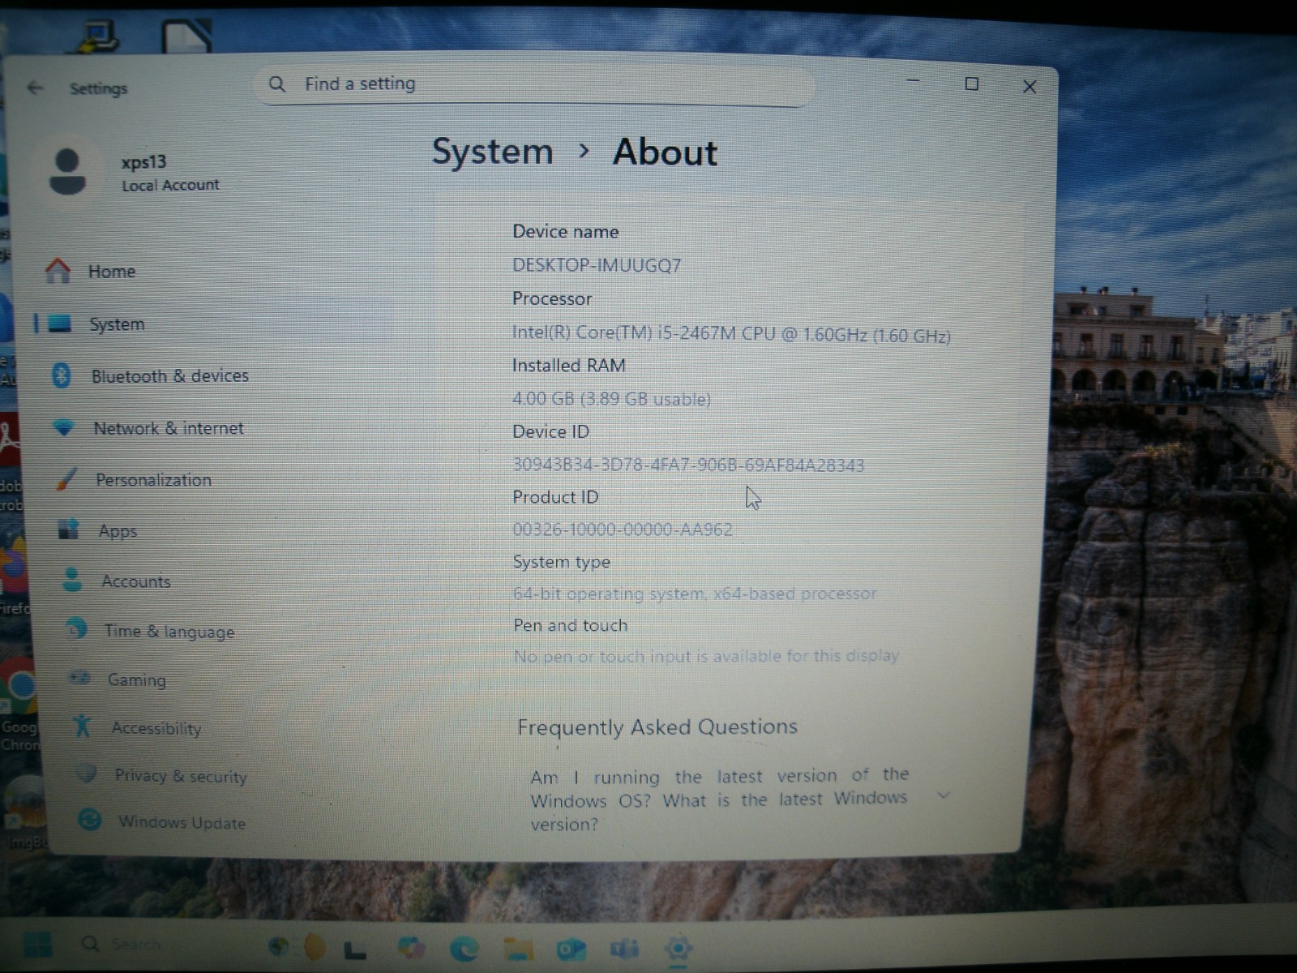Click the System monitor icon
Screen dimensions: 1297x973
(x=59, y=324)
